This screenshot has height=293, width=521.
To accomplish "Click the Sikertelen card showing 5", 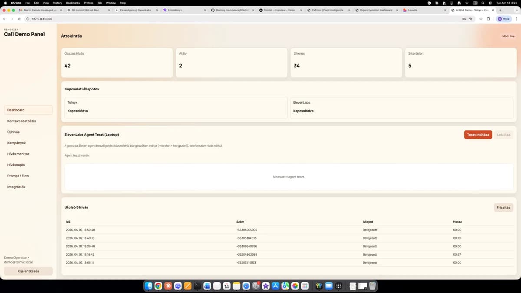I will [461, 63].
